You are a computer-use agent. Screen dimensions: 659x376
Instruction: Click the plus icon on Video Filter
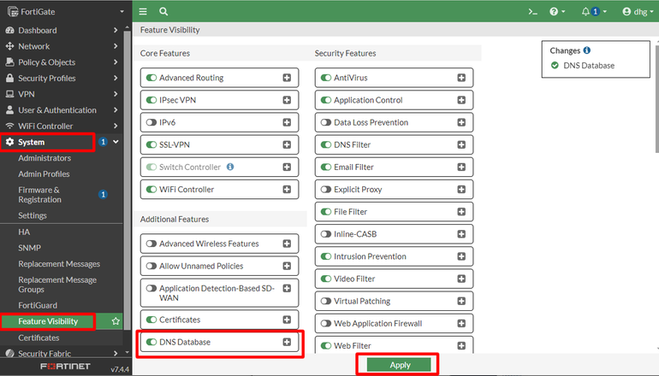461,279
